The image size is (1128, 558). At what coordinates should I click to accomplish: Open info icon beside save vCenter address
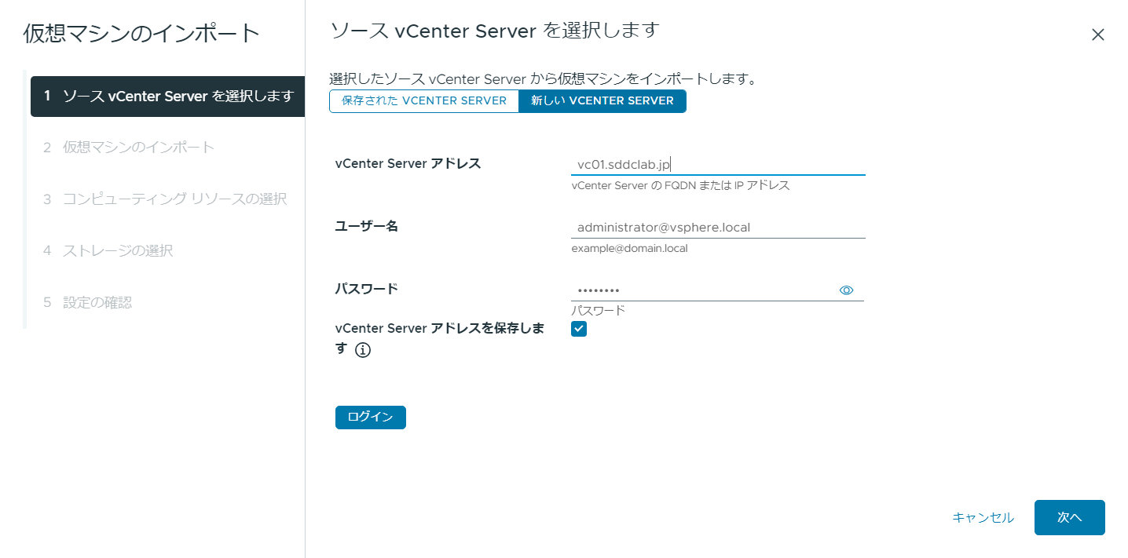tap(363, 350)
